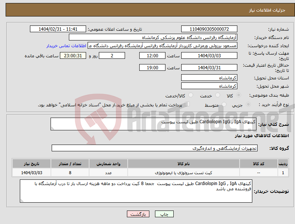Click the product code cell showing --

tap(259, 173)
